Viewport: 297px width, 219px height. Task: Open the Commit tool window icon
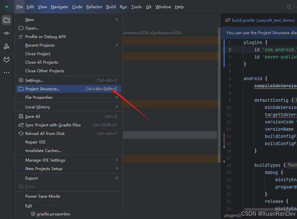[x=7, y=33]
